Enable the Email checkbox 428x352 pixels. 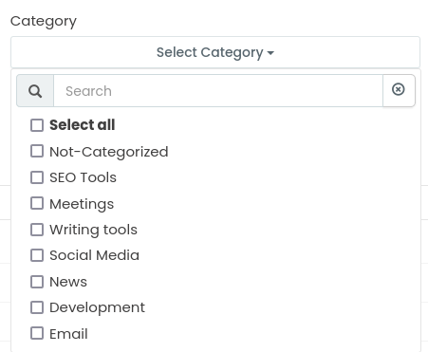(x=37, y=333)
